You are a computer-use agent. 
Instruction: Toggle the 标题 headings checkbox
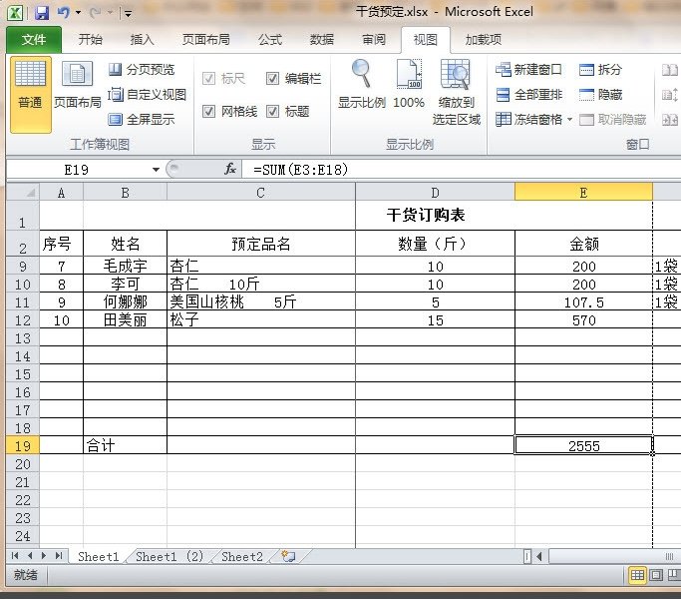(272, 112)
